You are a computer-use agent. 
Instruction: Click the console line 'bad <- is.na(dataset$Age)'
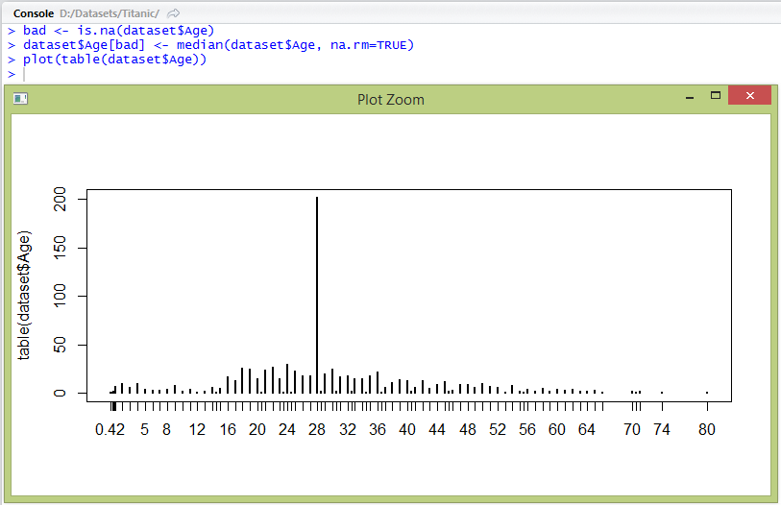(x=118, y=31)
